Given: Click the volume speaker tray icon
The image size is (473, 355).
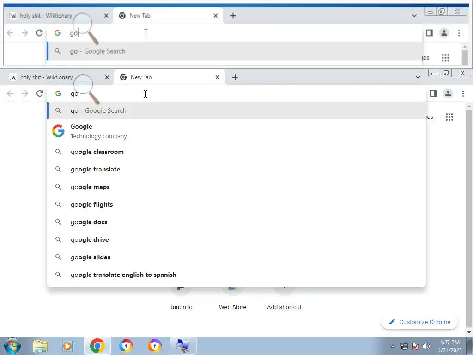Looking at the screenshot, I should (426, 346).
